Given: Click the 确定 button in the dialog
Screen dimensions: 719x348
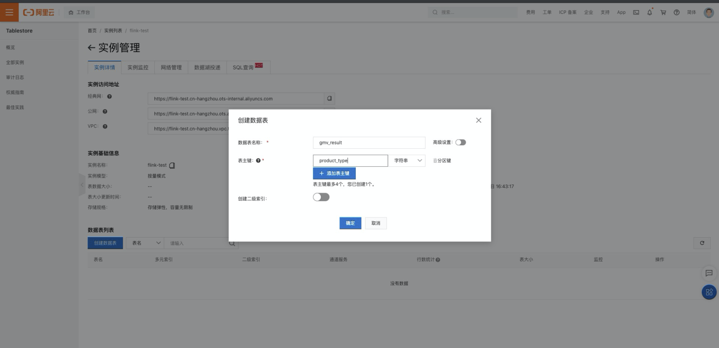Looking at the screenshot, I should pyautogui.click(x=350, y=223).
